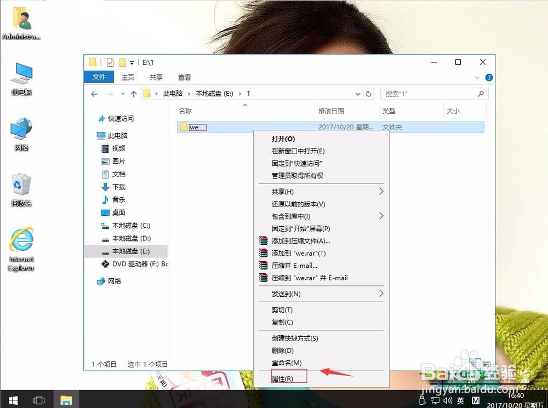Screen dimensions: 548x408
Task: Click WinRAR icon beside 压缩并 E-mail...
Action: pyautogui.click(x=263, y=265)
